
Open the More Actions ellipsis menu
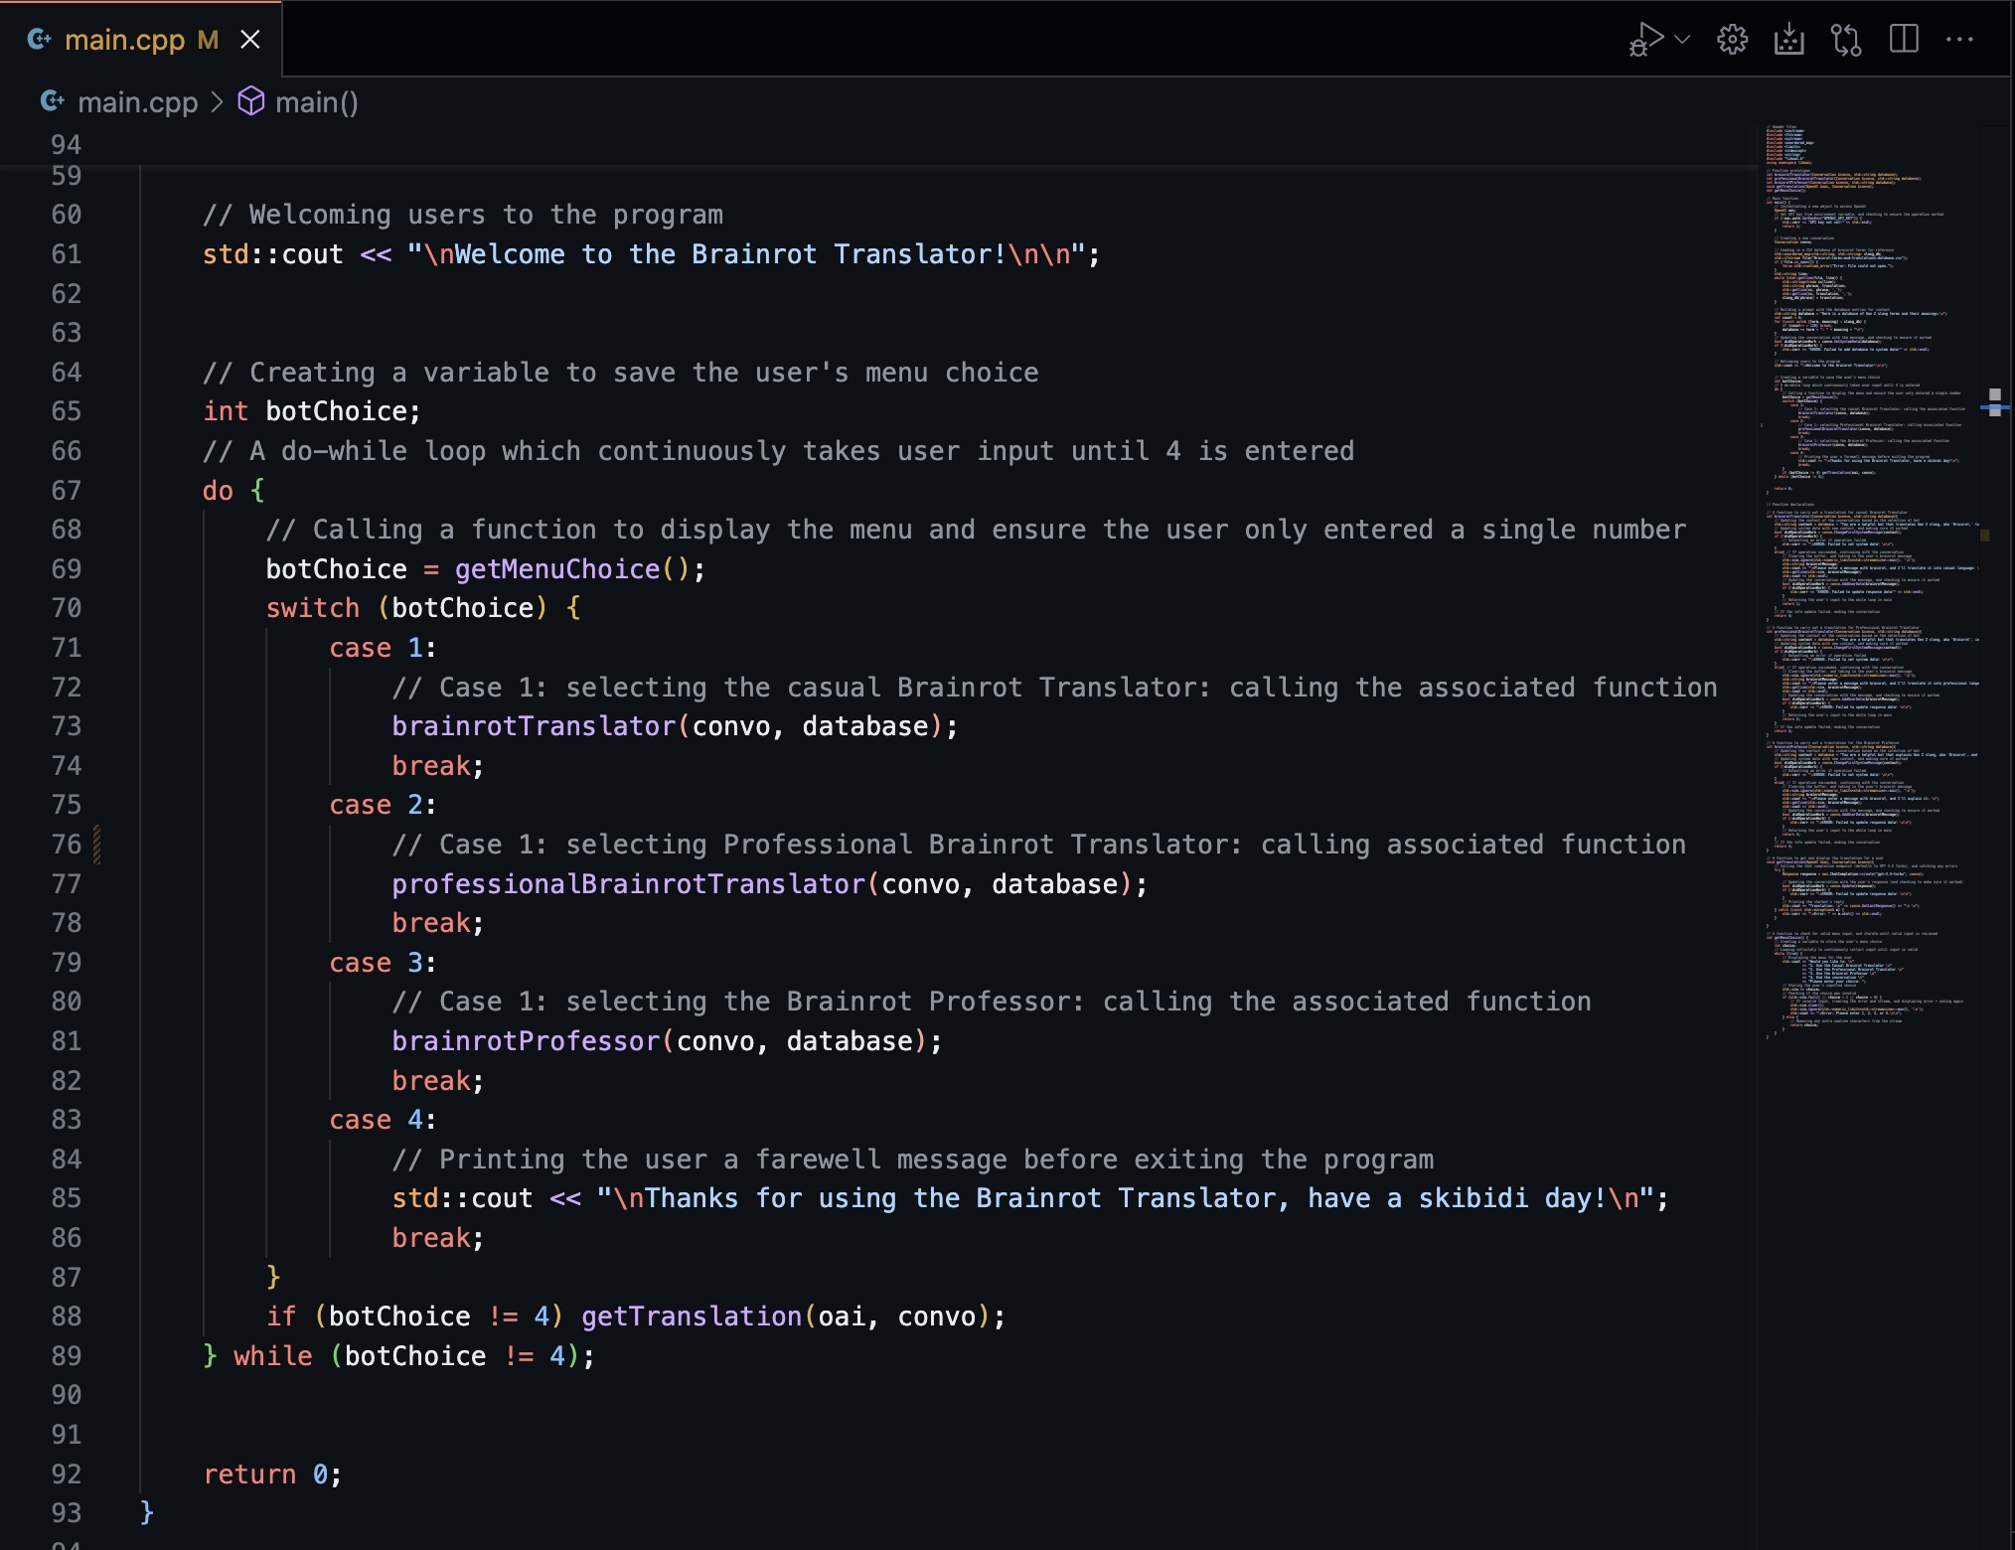1959,40
